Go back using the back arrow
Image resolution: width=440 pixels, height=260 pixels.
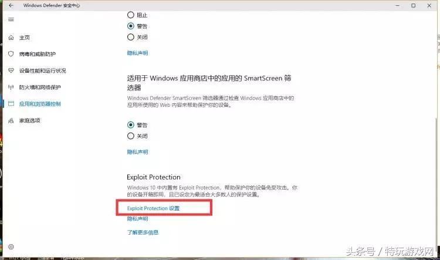click(11, 5)
